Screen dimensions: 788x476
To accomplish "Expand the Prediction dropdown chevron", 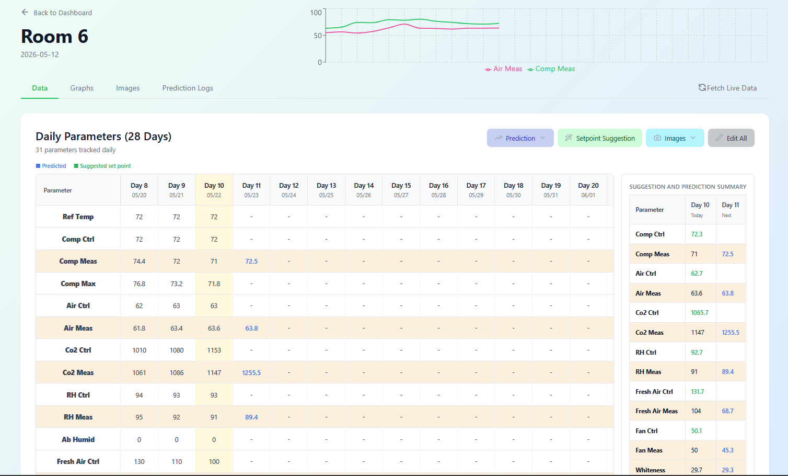I will pos(542,138).
